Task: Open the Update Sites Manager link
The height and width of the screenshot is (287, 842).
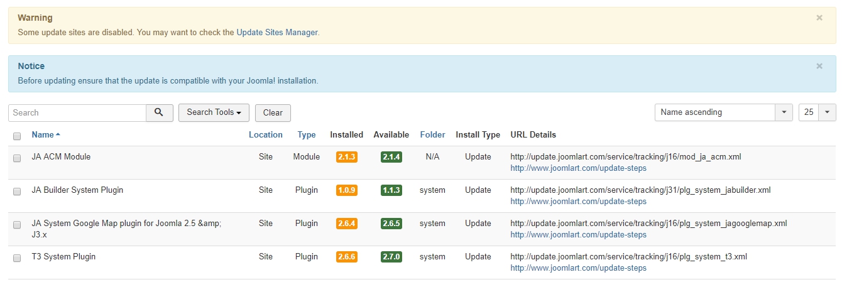Action: (x=276, y=32)
